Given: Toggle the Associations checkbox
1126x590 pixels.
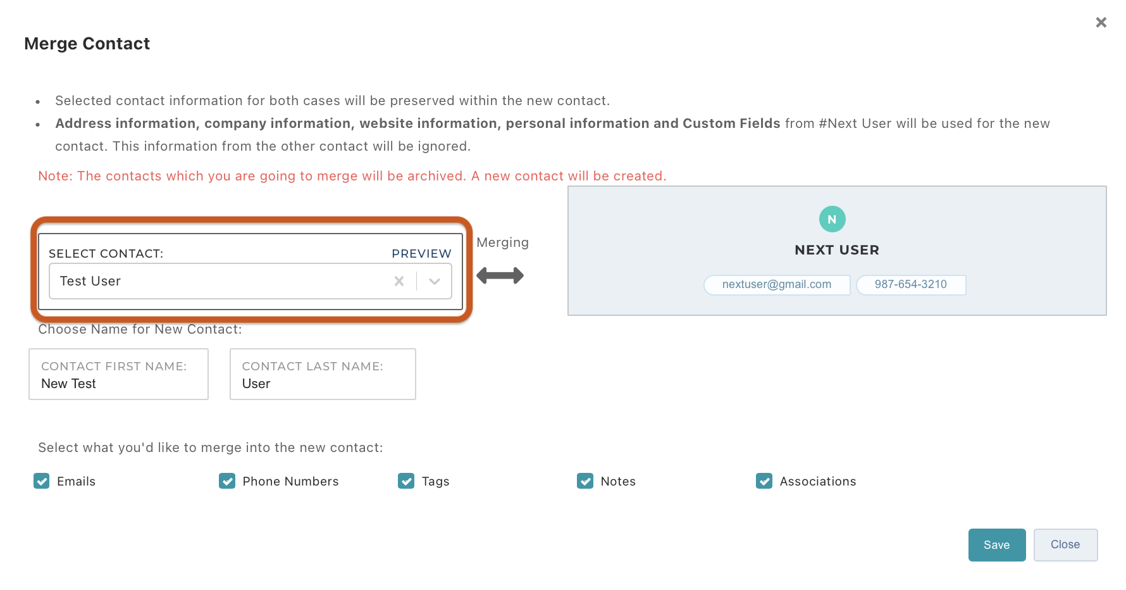Looking at the screenshot, I should (764, 481).
